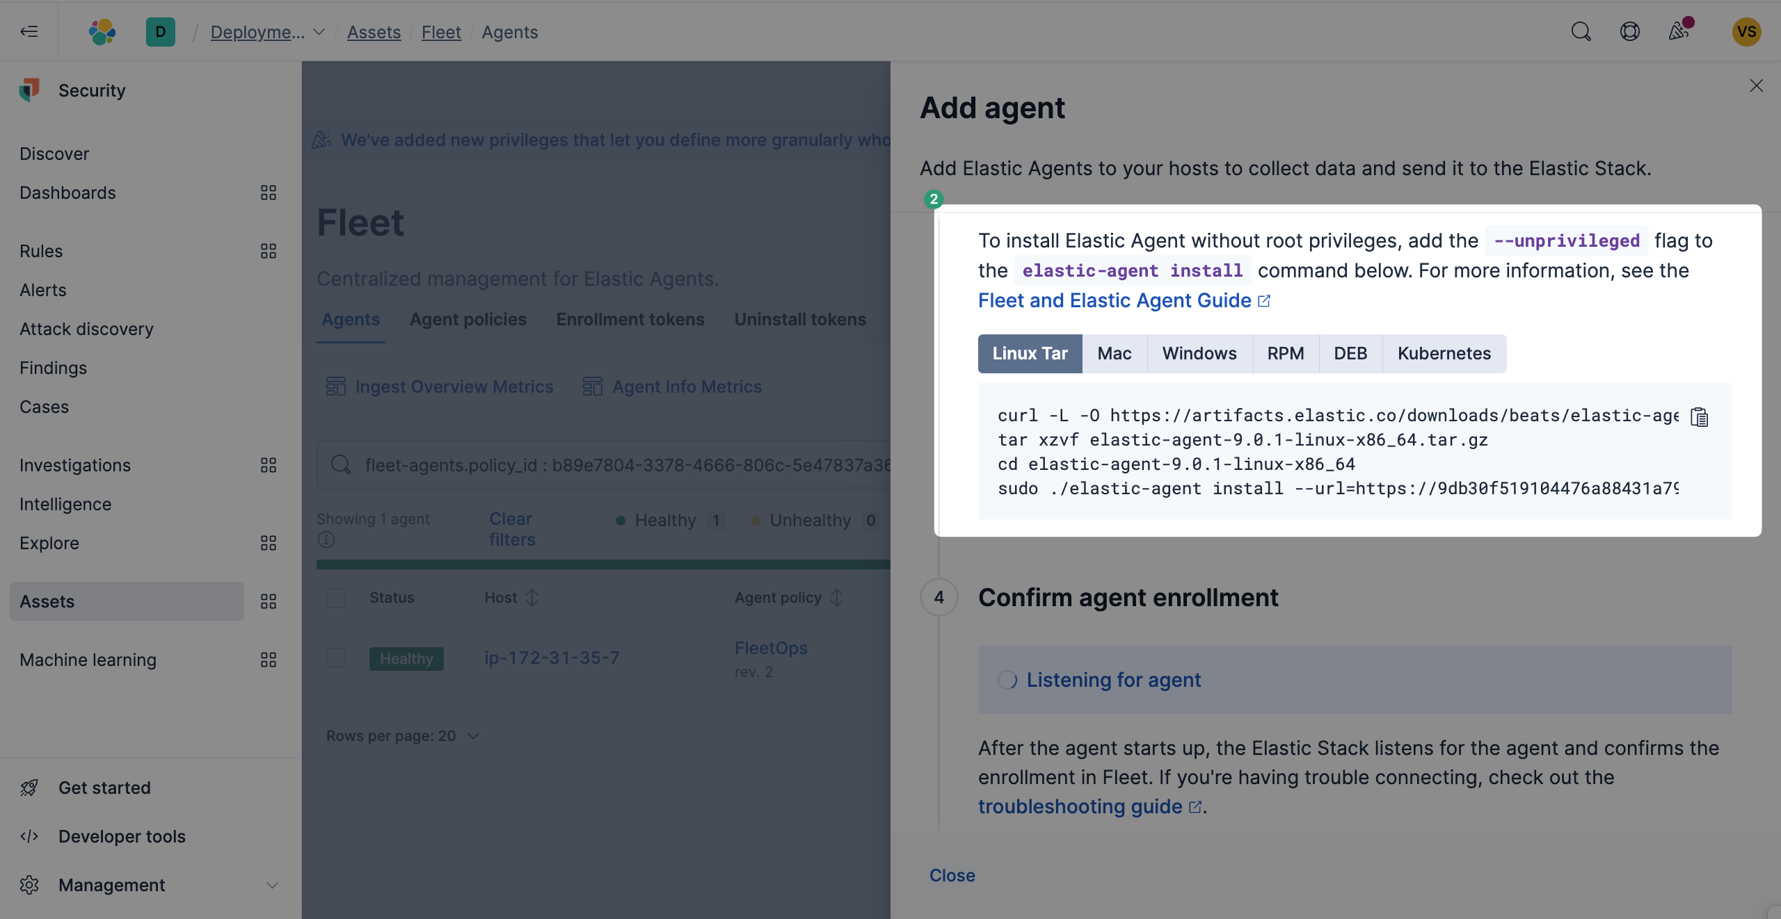Open Assets submenu grid icon
1781x919 pixels.
pos(269,601)
